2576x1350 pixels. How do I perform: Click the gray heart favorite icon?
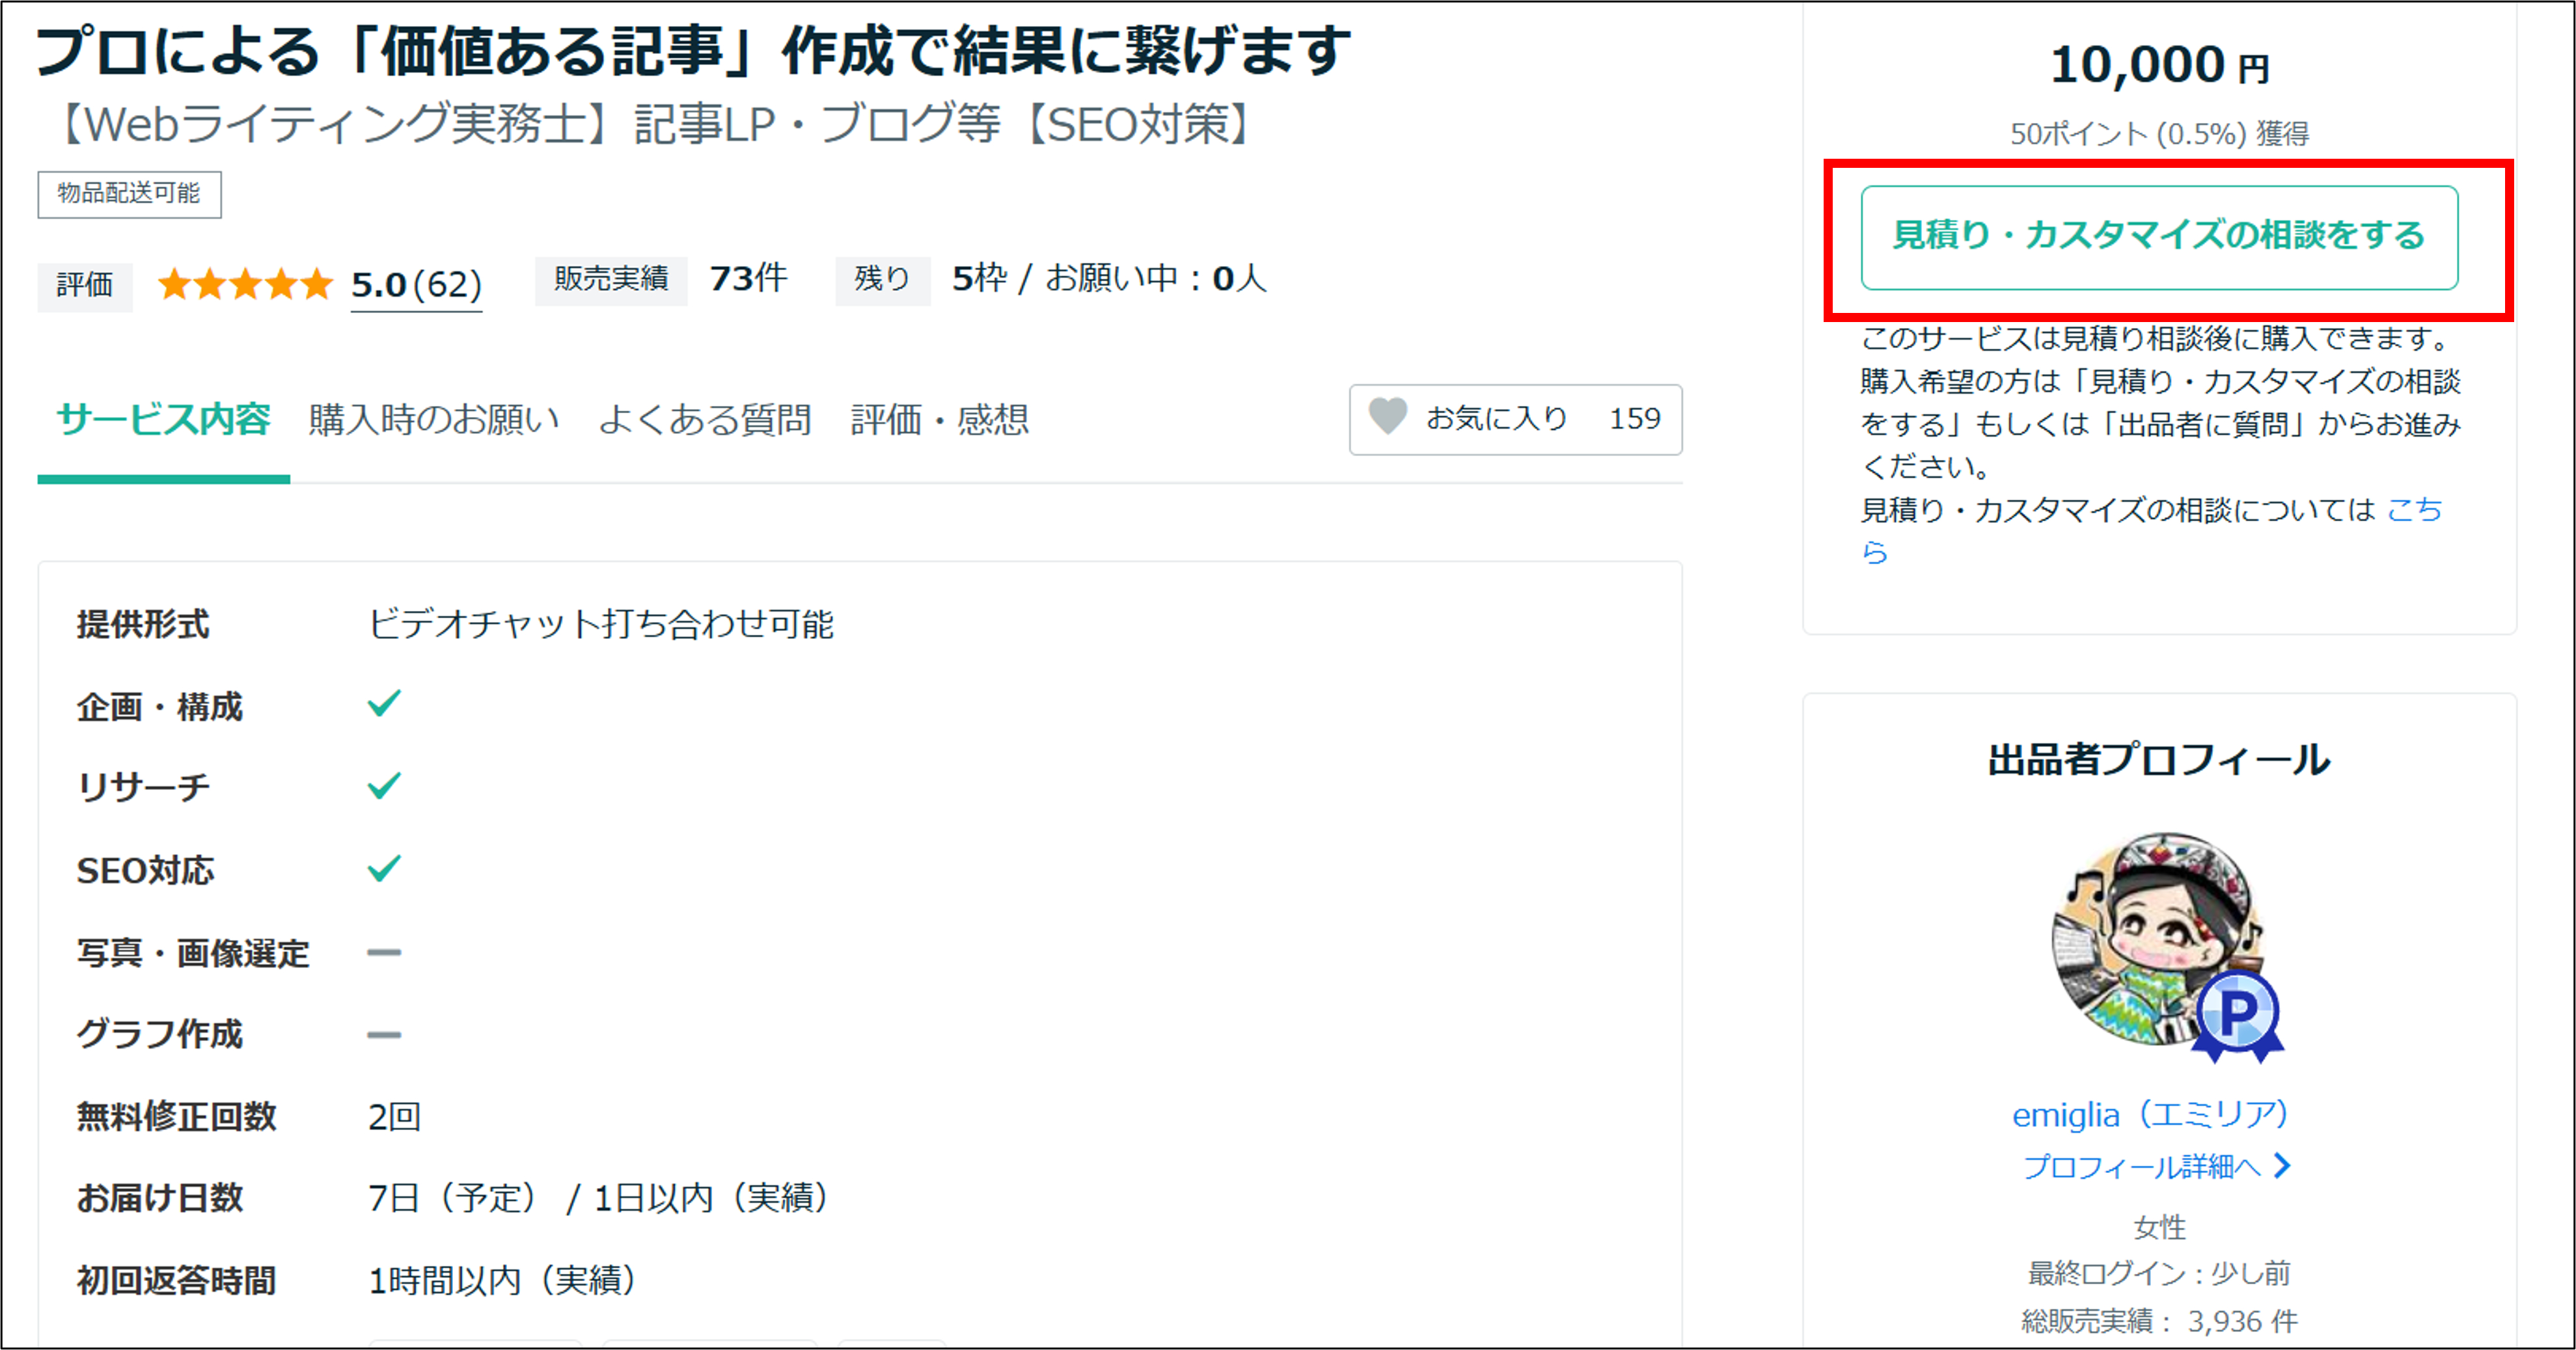coord(1387,416)
